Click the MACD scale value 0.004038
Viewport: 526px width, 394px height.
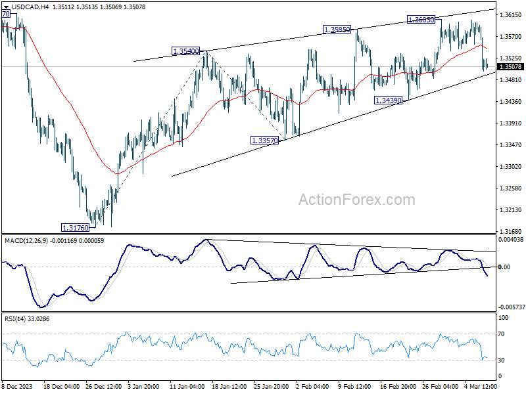pyautogui.click(x=511, y=240)
